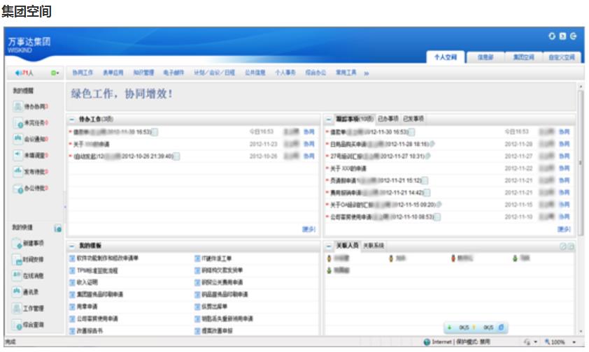The width and height of the screenshot is (589, 352).
Task: Click the 工作管理 shortcut icon
Action: coord(18,309)
